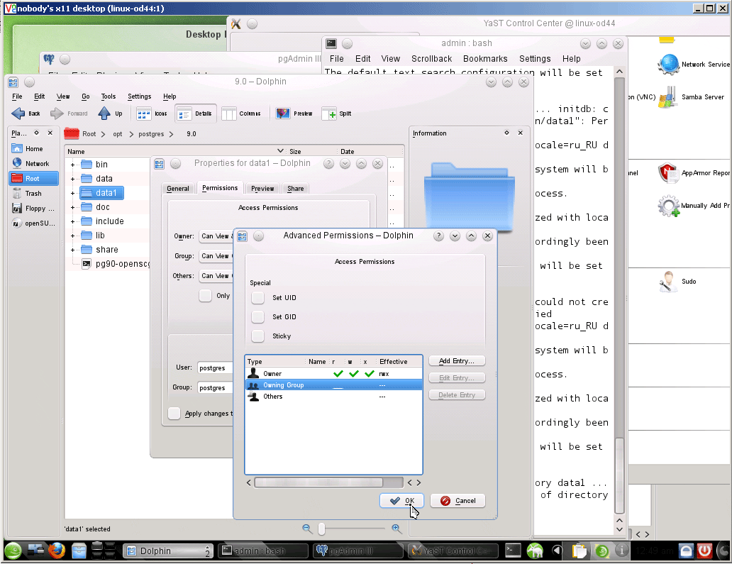732x564 pixels.
Task: Toggle 'Apply changes' checkbox in Properties dialog
Action: coord(174,413)
